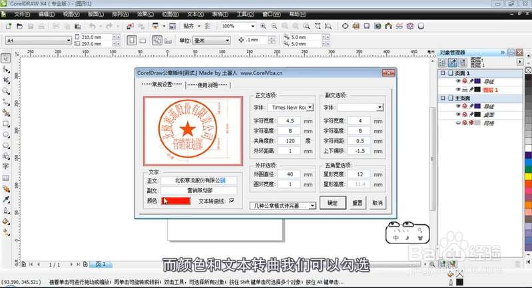Image resolution: width=532 pixels, height=288 pixels.
Task: Open the A4 paper size dropdown
Action: [68, 41]
